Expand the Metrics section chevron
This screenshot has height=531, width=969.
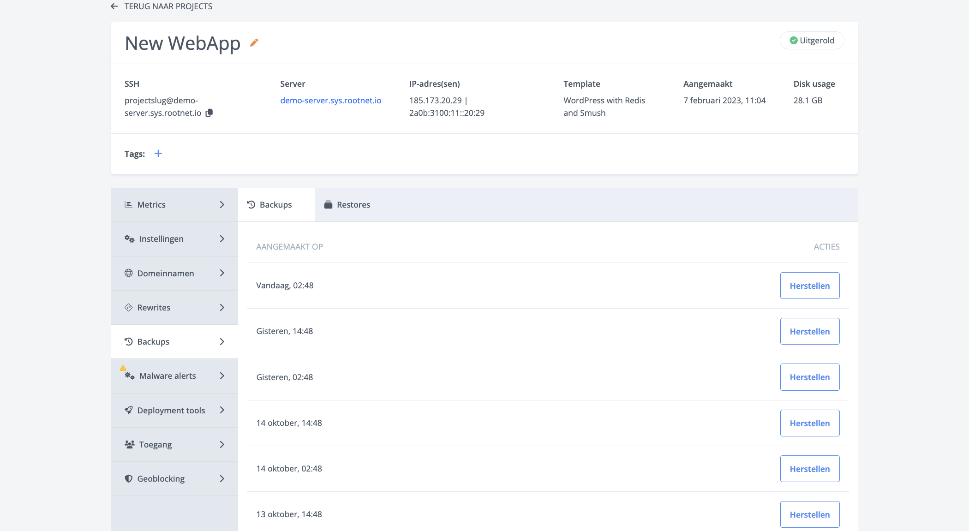click(x=222, y=204)
